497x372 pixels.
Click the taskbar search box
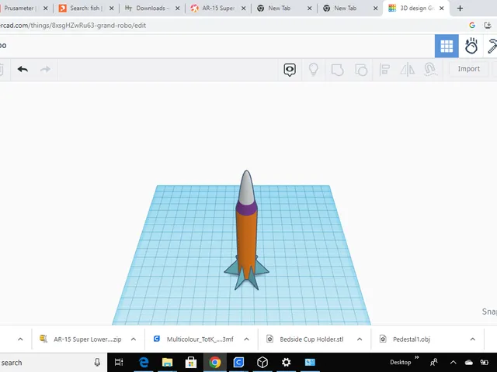54,363
